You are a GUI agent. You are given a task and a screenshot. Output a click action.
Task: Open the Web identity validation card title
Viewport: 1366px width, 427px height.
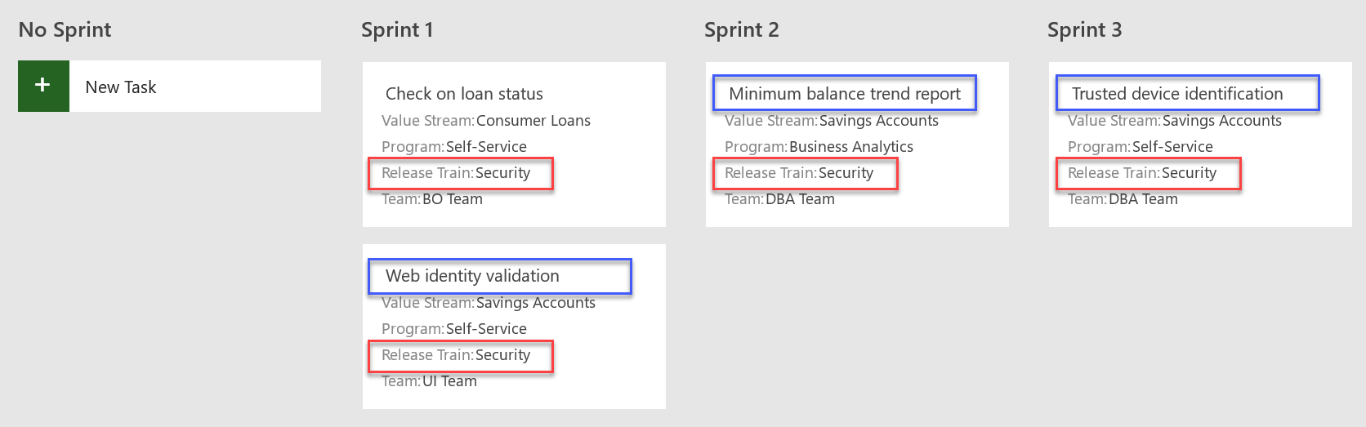click(472, 276)
